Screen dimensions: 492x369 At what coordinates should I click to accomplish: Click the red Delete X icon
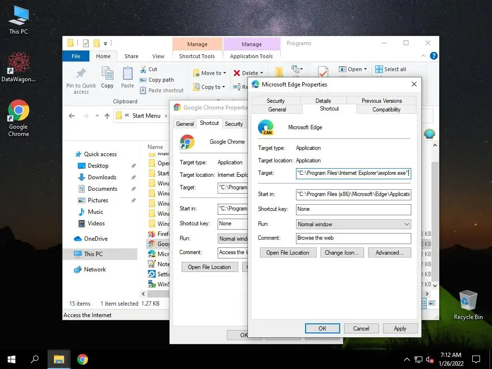[x=236, y=73]
